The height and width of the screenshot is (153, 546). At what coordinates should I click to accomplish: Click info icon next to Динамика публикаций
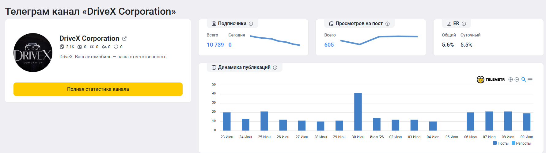click(x=275, y=67)
